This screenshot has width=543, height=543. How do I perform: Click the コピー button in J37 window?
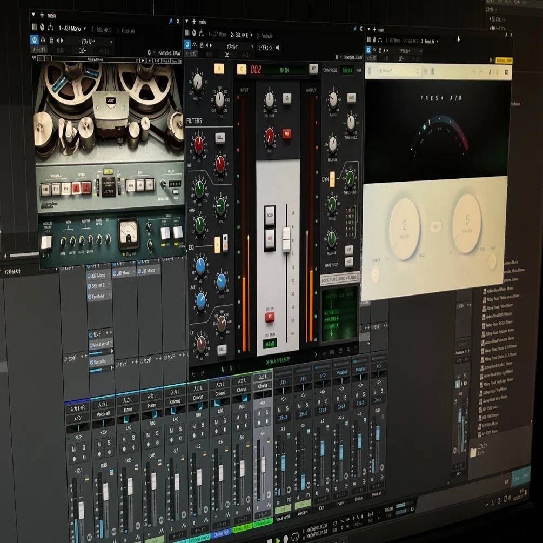pyautogui.click(x=82, y=51)
